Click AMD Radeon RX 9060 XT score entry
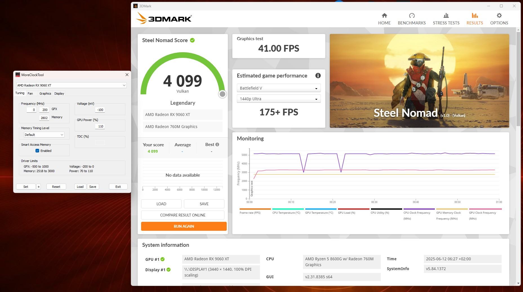523x292 pixels. [183, 115]
